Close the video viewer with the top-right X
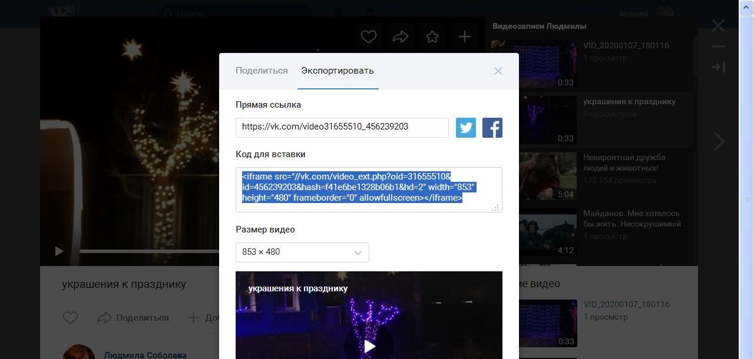 click(718, 25)
